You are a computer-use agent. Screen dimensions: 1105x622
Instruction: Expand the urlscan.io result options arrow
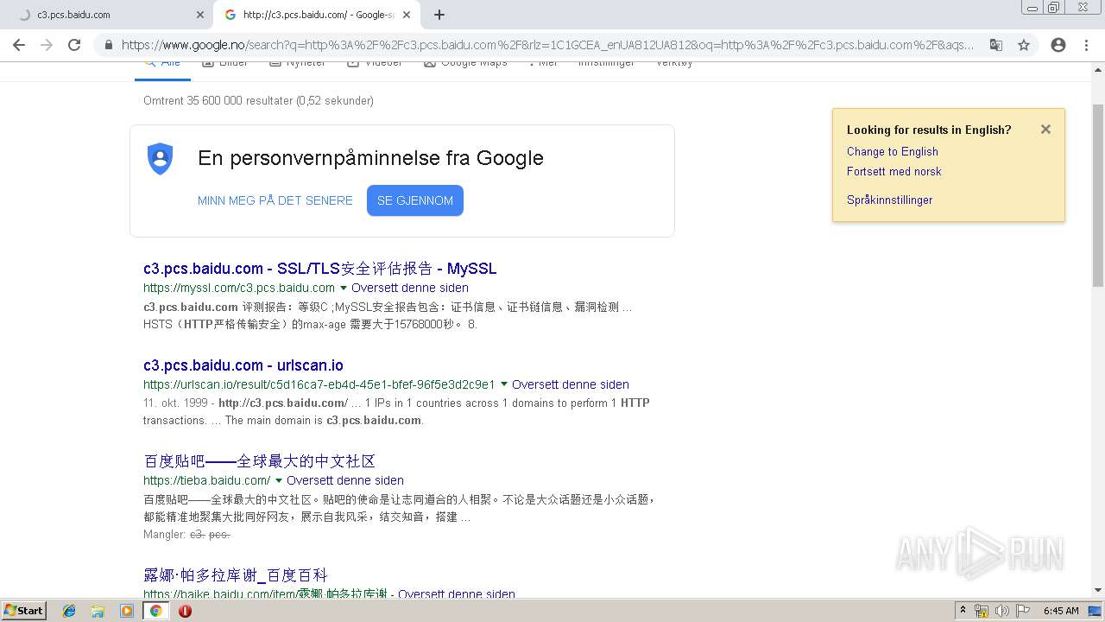click(504, 384)
